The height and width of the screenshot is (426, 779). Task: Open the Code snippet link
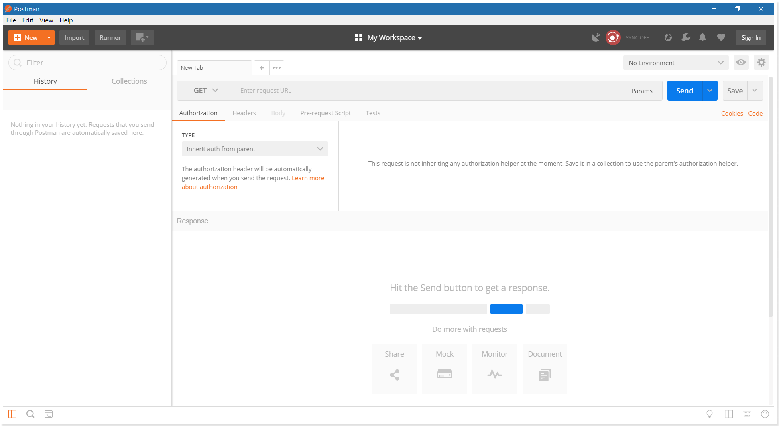click(755, 114)
